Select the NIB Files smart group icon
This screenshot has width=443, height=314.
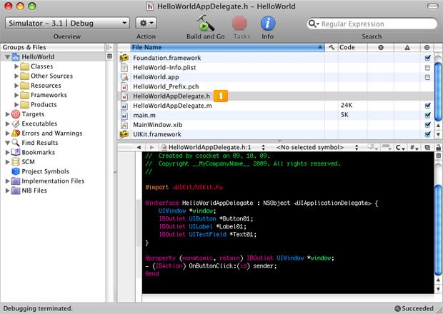pyautogui.click(x=16, y=191)
